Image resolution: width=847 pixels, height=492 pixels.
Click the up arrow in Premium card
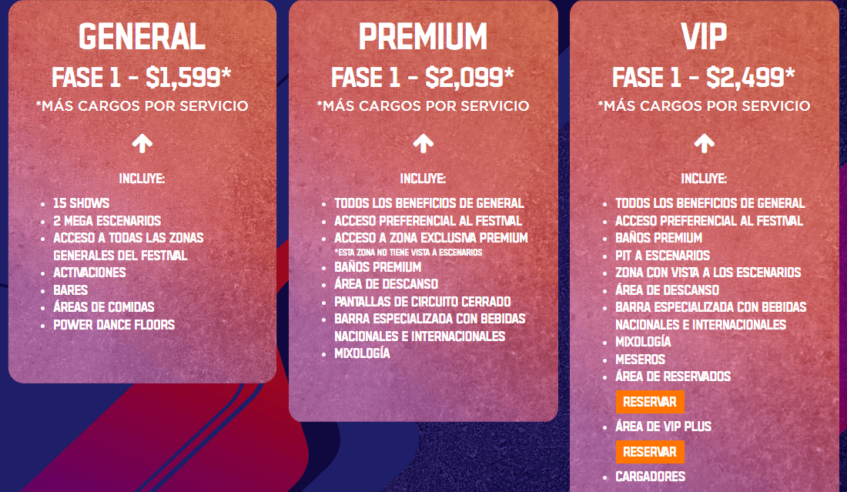pos(423,144)
